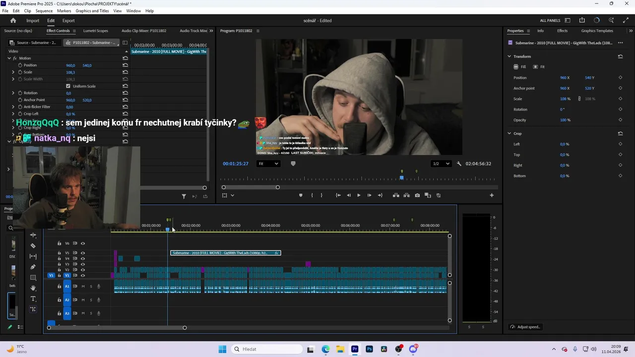The image size is (635, 357).
Task: Click the timeline horizontal zoom scroll bar
Action: (117, 328)
